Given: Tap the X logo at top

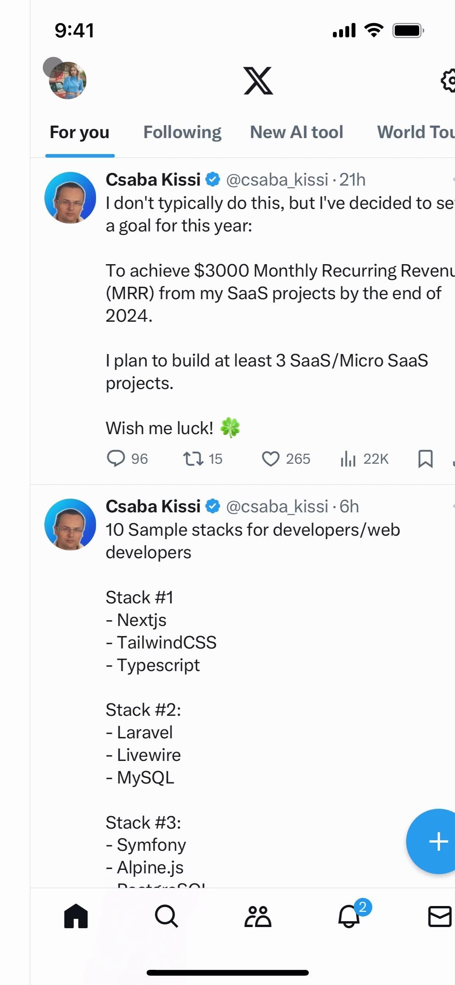Looking at the screenshot, I should pyautogui.click(x=258, y=81).
